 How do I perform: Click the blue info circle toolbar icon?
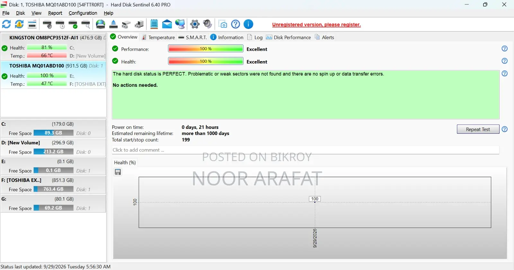(248, 24)
